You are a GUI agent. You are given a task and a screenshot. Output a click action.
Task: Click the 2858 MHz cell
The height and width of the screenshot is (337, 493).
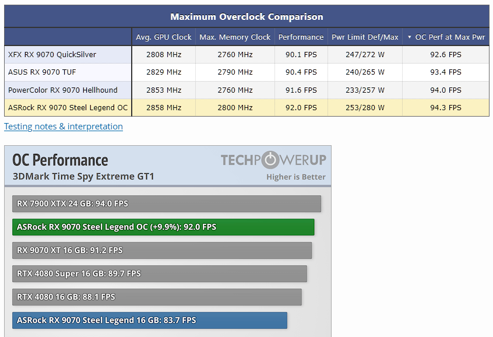(164, 108)
